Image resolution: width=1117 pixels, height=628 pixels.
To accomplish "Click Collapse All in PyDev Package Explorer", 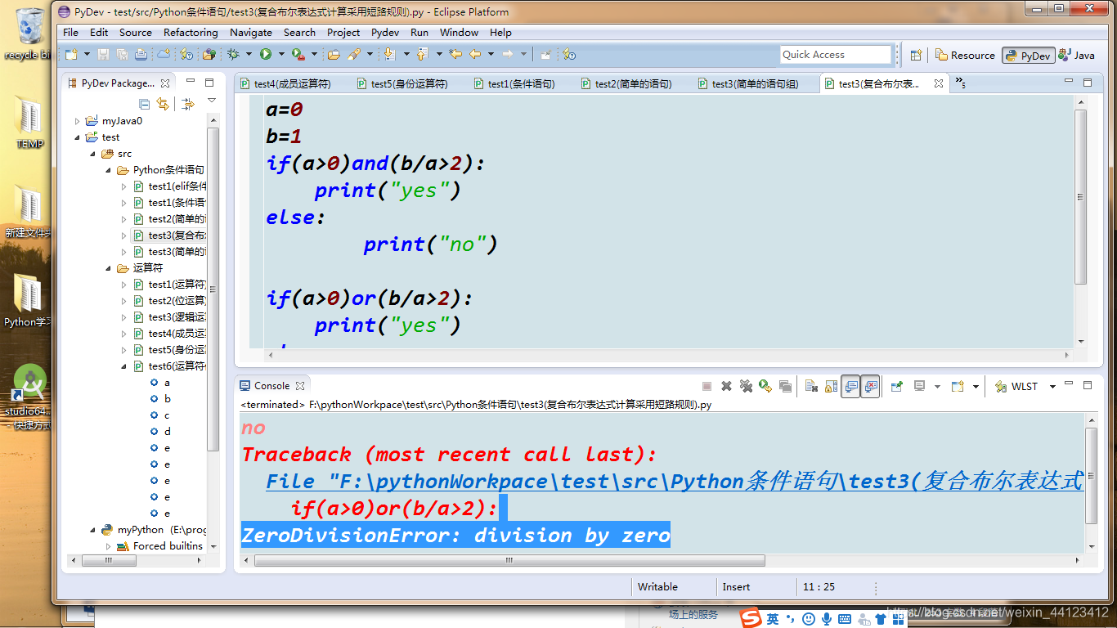I will (x=145, y=104).
